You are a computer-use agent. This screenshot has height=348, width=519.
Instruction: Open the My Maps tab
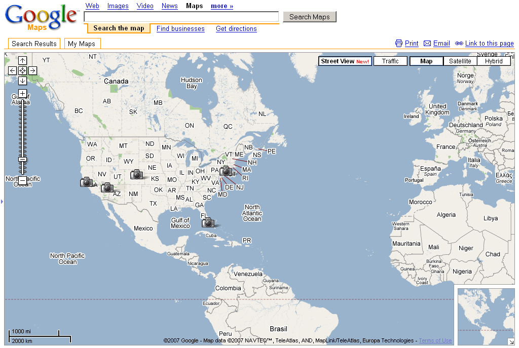(x=82, y=44)
